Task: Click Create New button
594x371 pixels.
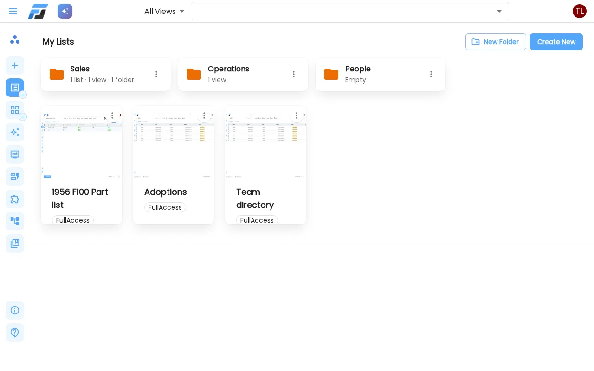Action: click(x=556, y=42)
